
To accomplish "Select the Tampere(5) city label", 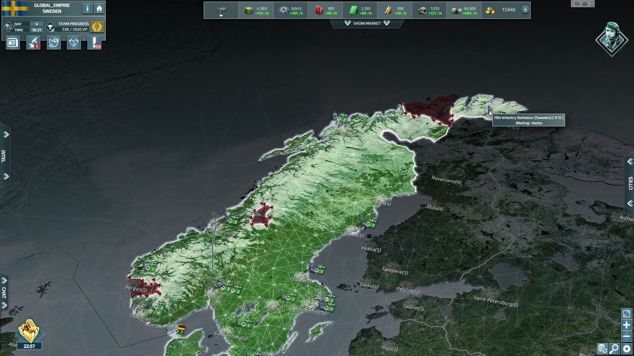I will (x=395, y=271).
